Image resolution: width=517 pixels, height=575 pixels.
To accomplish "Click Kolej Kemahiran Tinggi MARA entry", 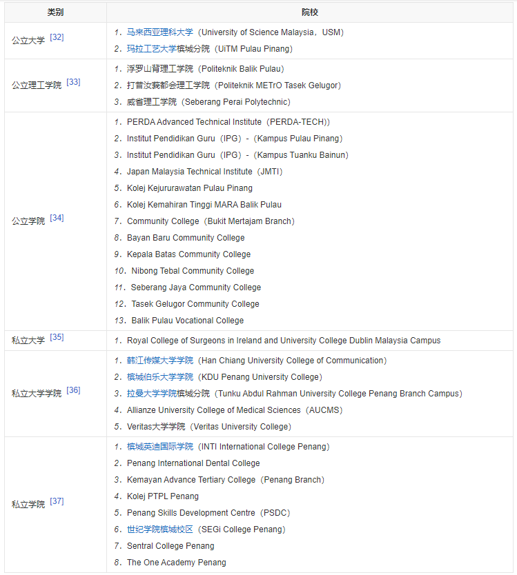I will (x=204, y=205).
